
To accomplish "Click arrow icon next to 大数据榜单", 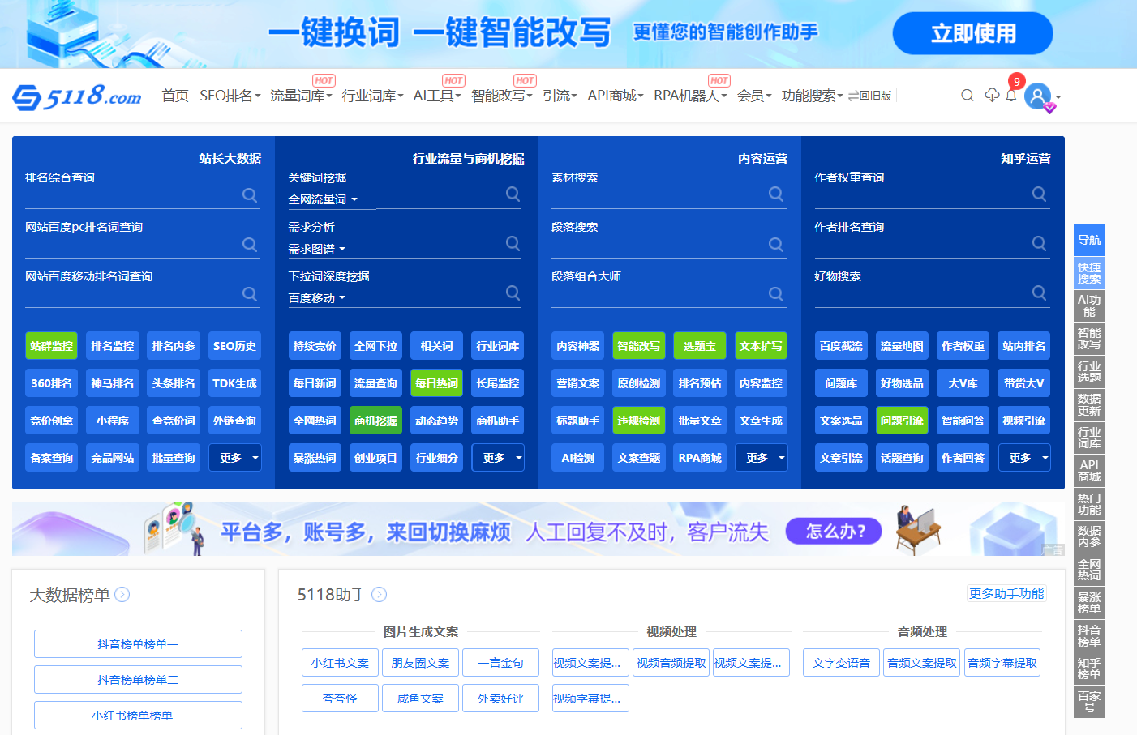I will 122,594.
